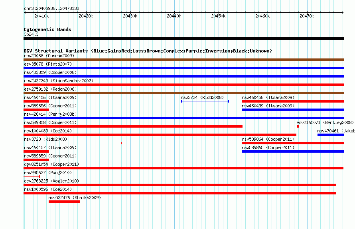355x229 pixels.
Task: Select the red dgv8251n54 loss bar
Action: 183,168
